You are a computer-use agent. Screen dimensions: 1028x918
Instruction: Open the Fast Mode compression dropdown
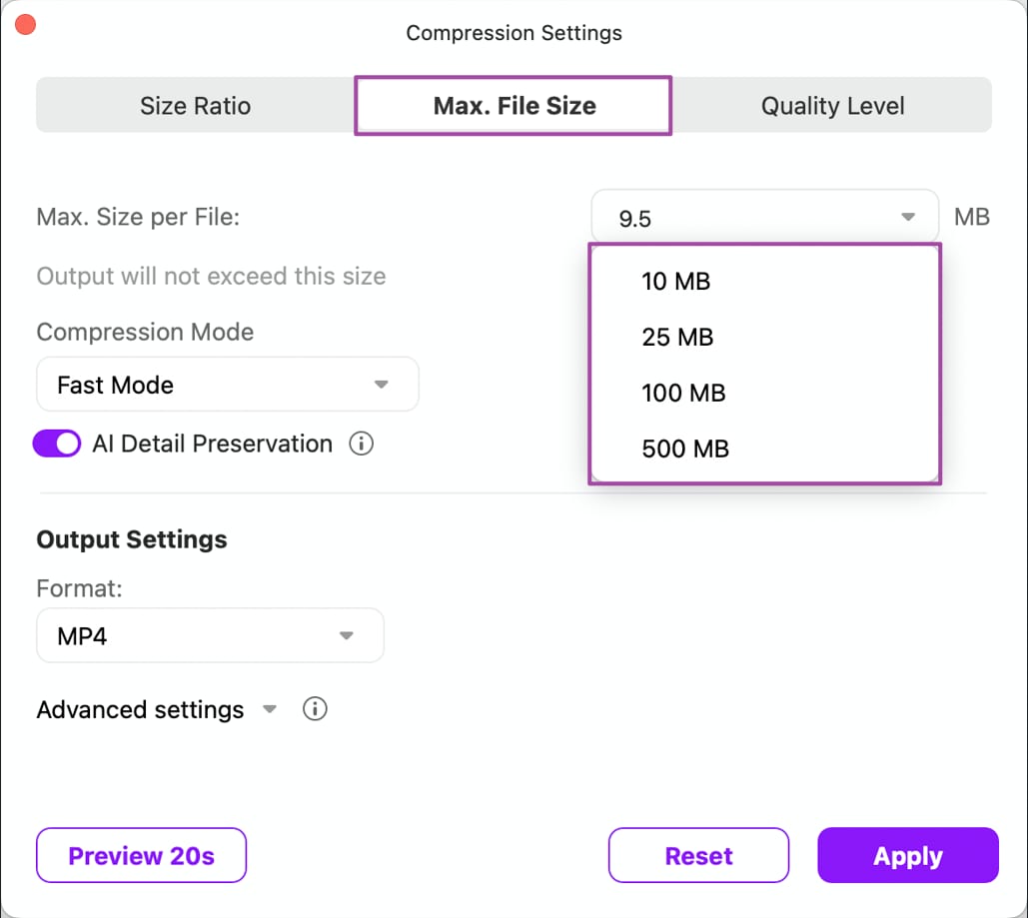[x=228, y=385]
